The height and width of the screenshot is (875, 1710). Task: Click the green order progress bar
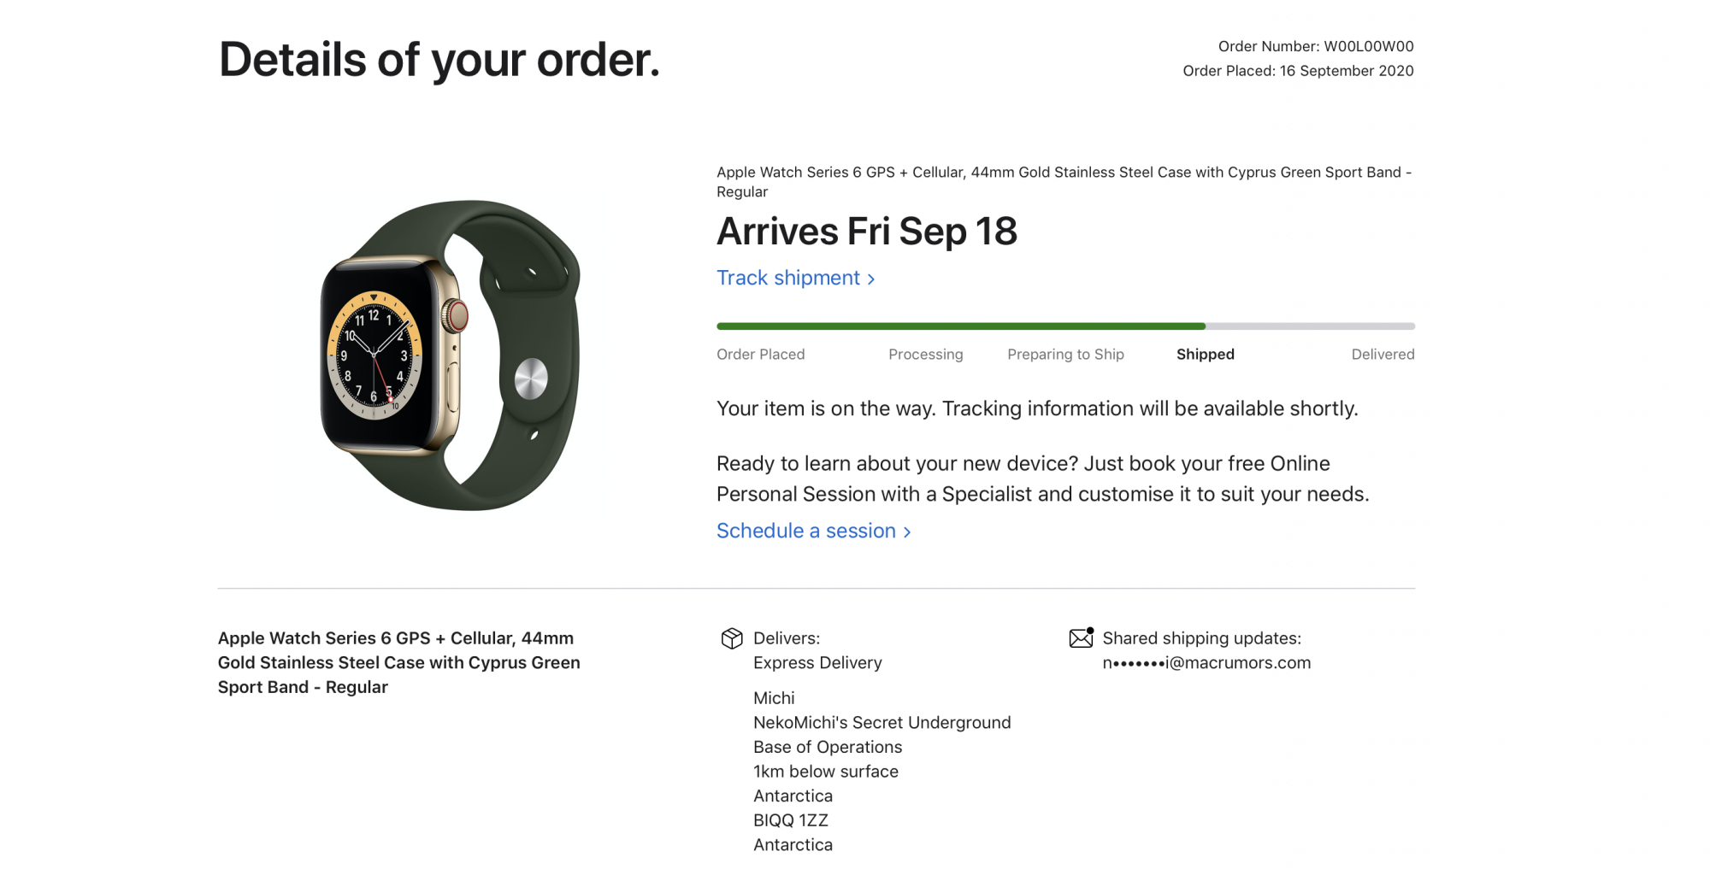tap(961, 326)
